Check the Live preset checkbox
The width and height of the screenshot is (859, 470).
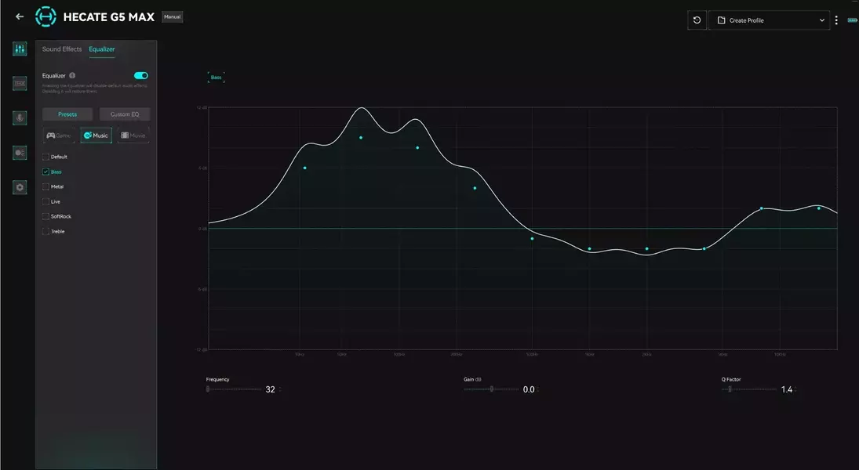pos(46,202)
